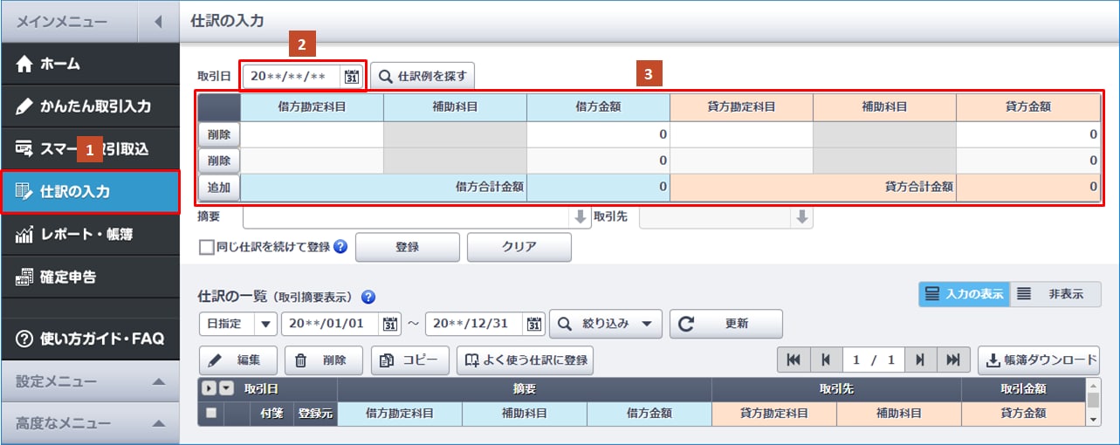Click the 登録 button

407,247
